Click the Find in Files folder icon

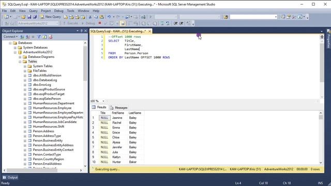225,17
